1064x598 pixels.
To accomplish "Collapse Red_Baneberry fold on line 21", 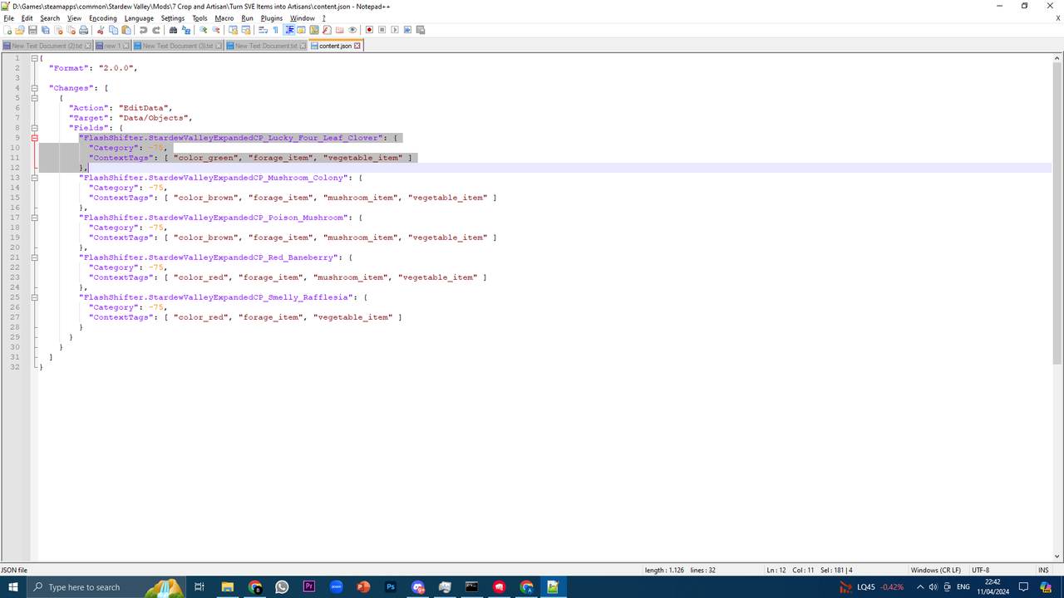I will 34,257.
